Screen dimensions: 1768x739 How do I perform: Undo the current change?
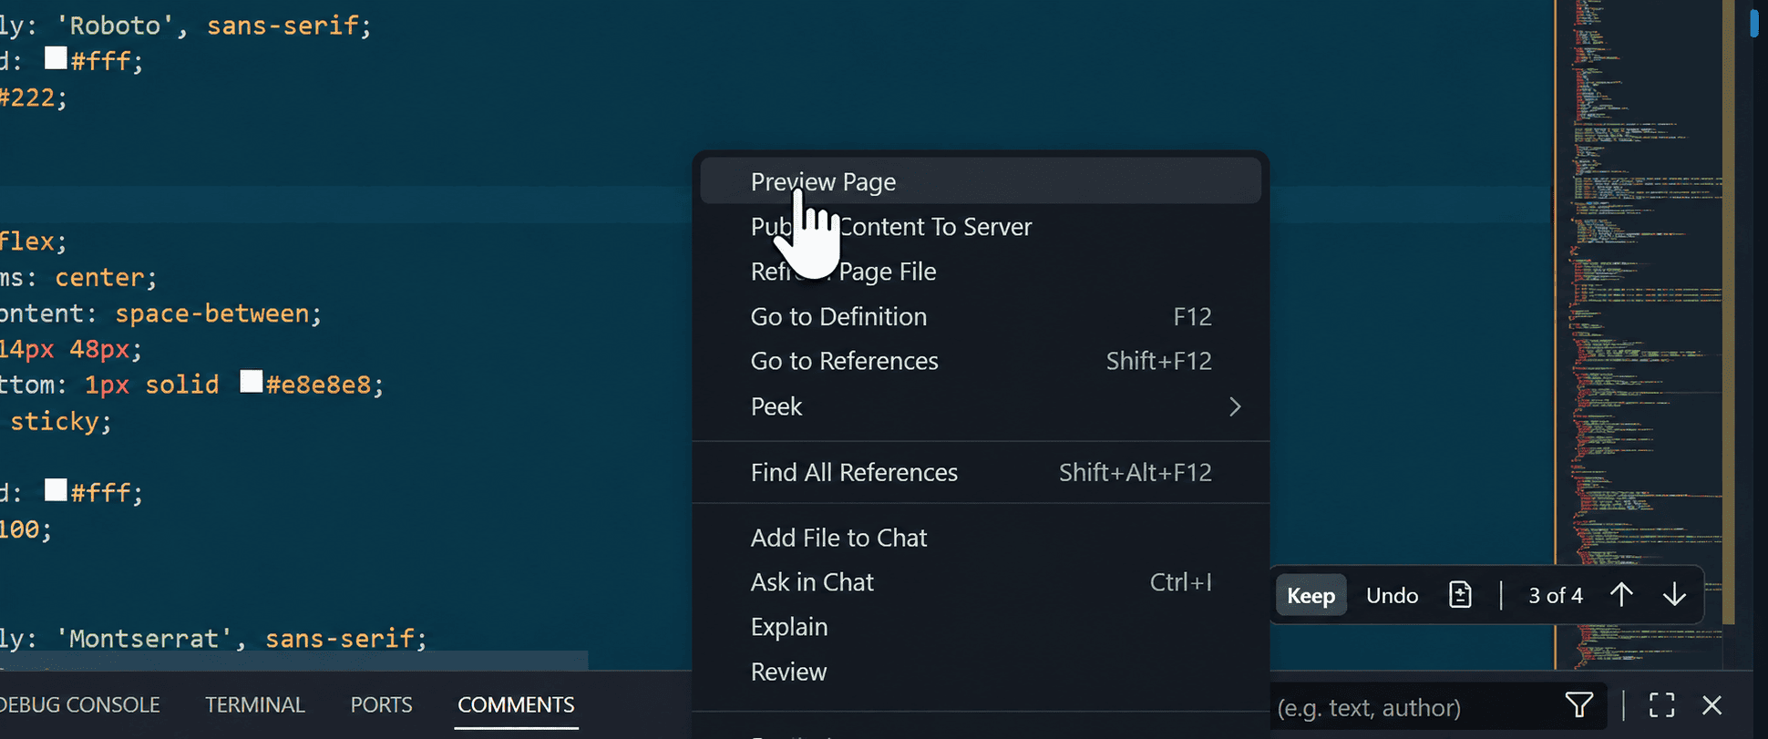1392,596
